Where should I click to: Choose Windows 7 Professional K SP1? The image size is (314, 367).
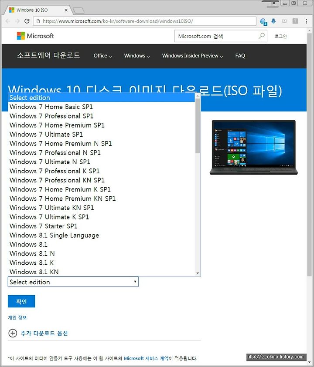(x=101, y=171)
